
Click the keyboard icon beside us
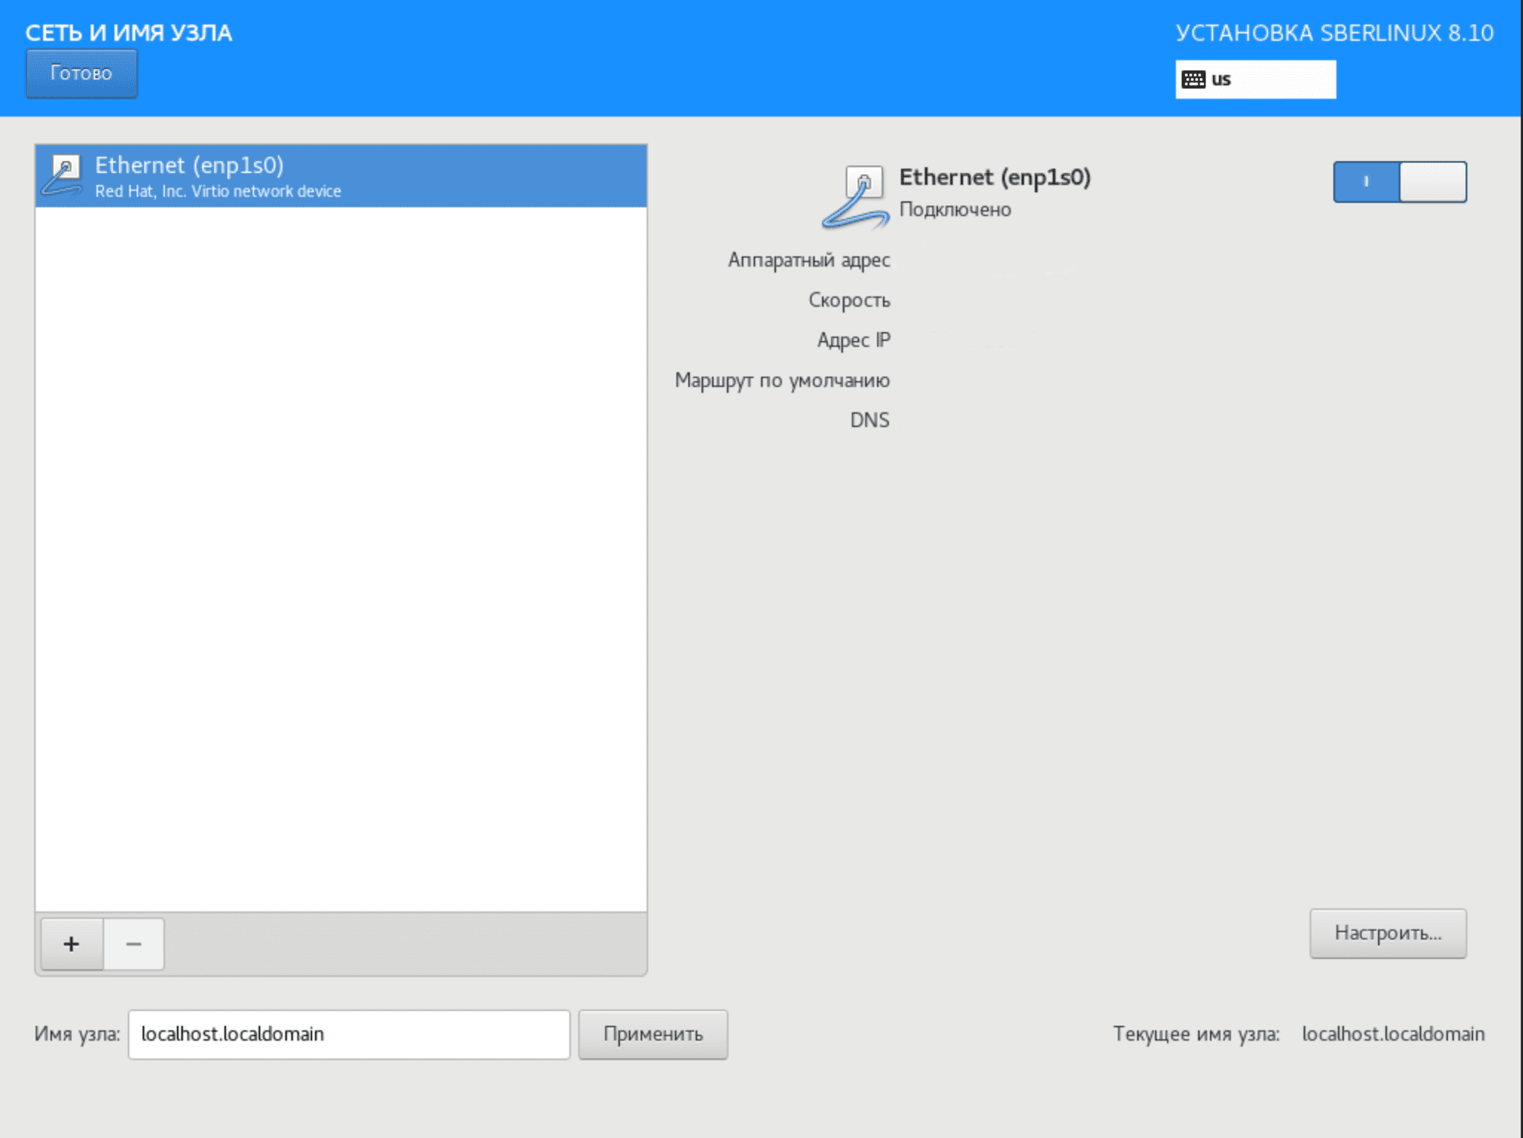(x=1193, y=79)
